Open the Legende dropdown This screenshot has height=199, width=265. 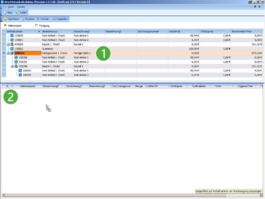[61, 19]
